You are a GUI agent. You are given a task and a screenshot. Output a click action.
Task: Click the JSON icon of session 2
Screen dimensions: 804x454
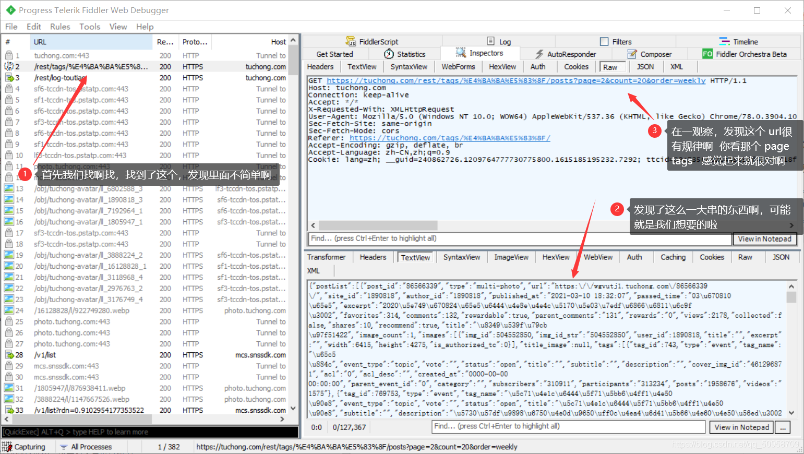(9, 66)
